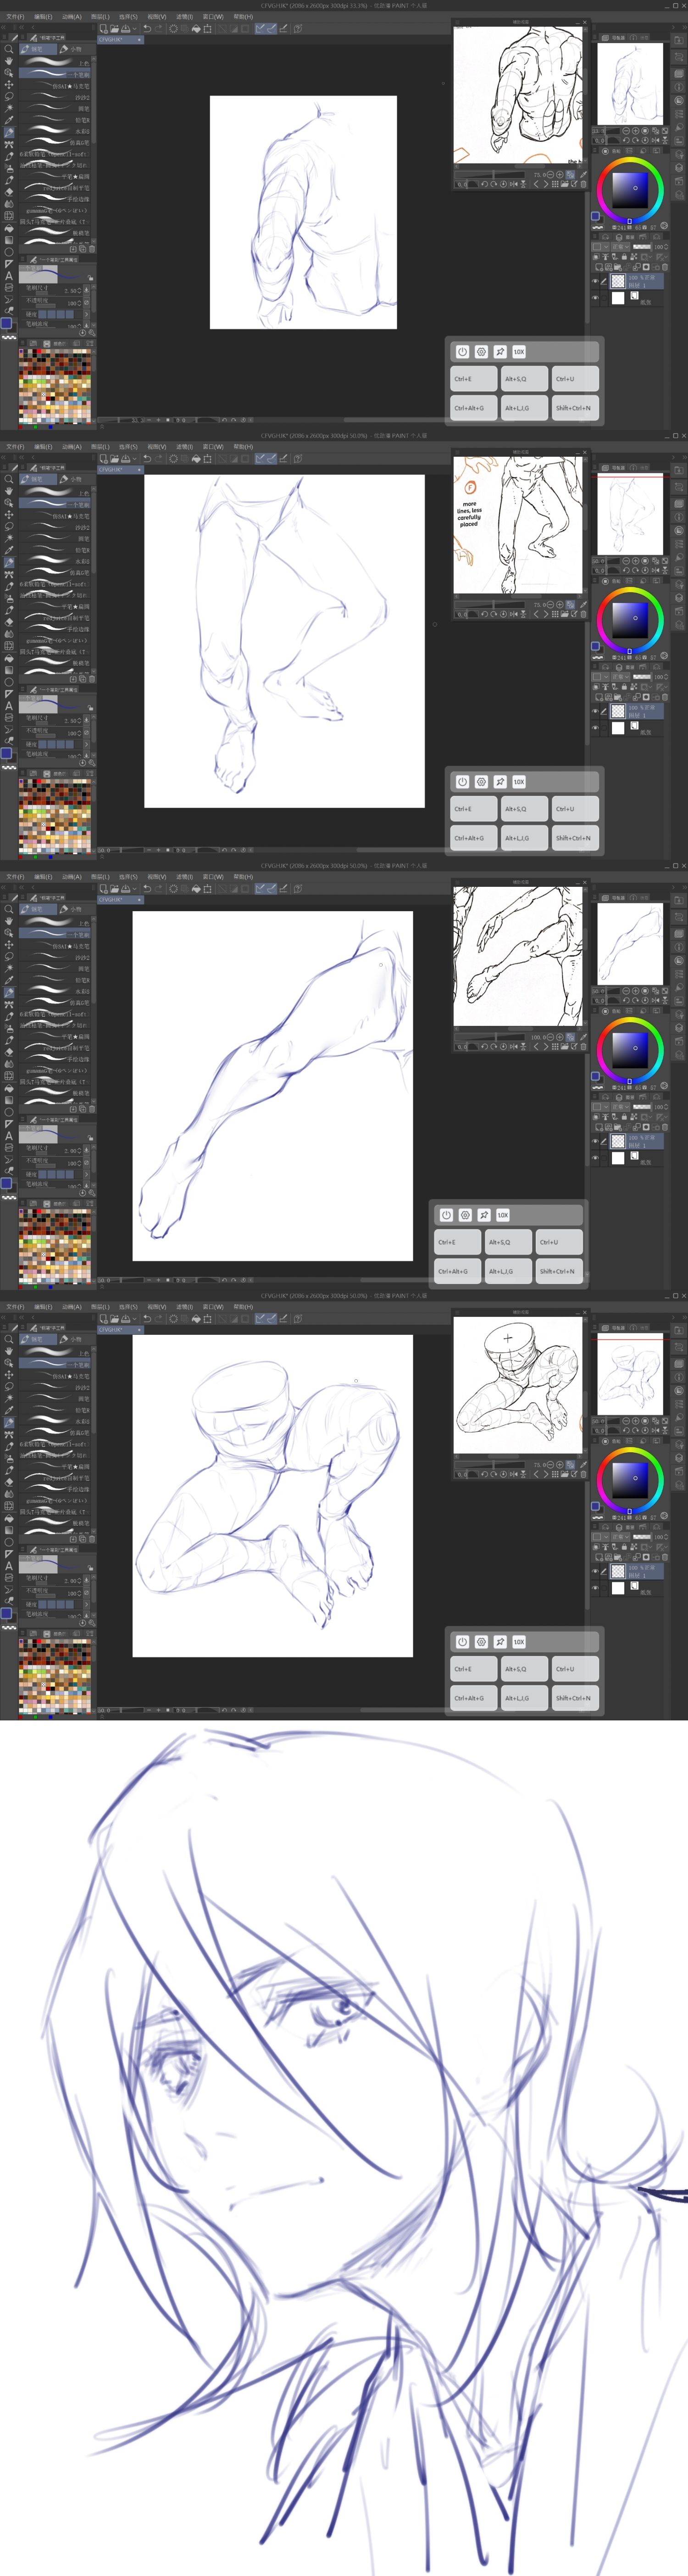Open 正常 blend mode dropdown in two-legs window
The image size is (688, 2576).
point(621,677)
